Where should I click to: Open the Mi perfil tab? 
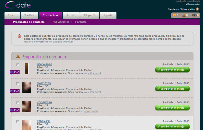(90, 15)
